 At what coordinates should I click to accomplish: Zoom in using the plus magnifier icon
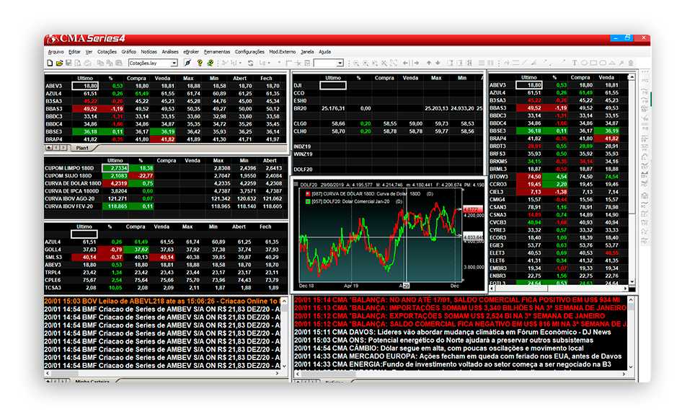366,63
